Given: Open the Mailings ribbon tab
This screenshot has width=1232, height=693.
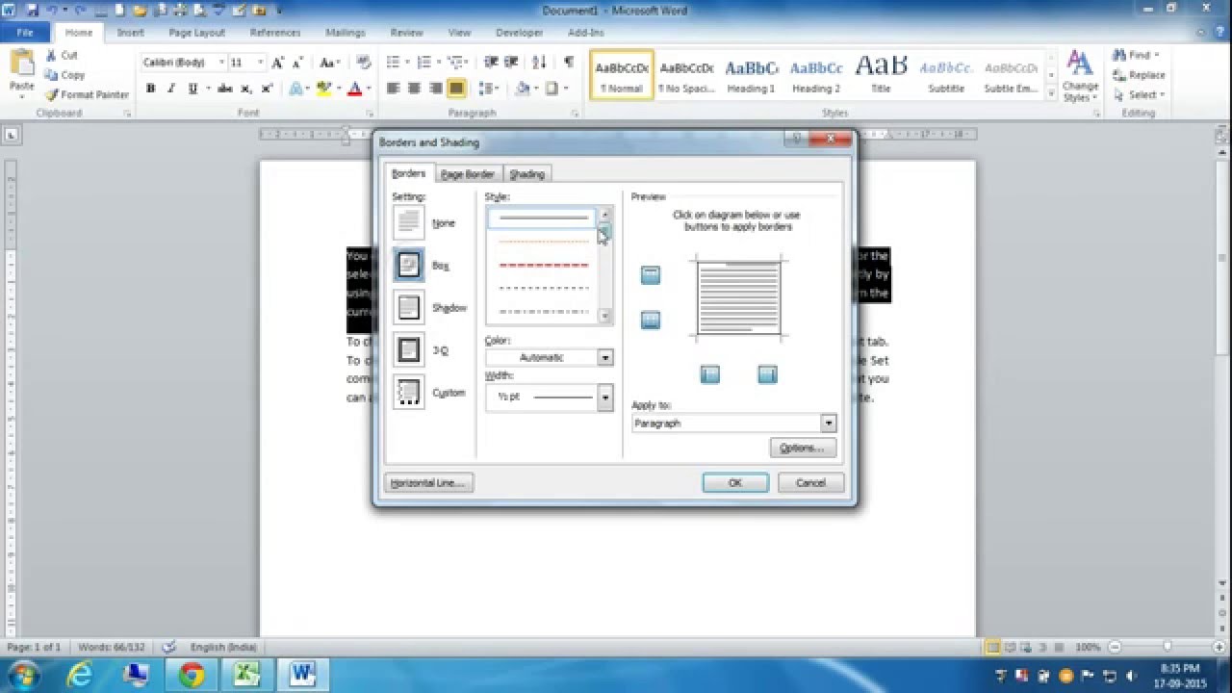Looking at the screenshot, I should coord(345,33).
